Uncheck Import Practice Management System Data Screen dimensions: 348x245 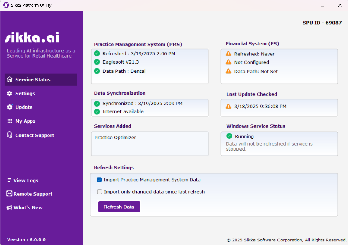pyautogui.click(x=99, y=180)
